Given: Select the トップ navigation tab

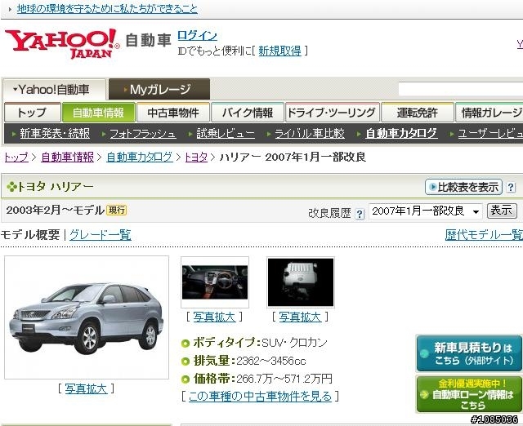Looking at the screenshot, I should (x=33, y=113).
